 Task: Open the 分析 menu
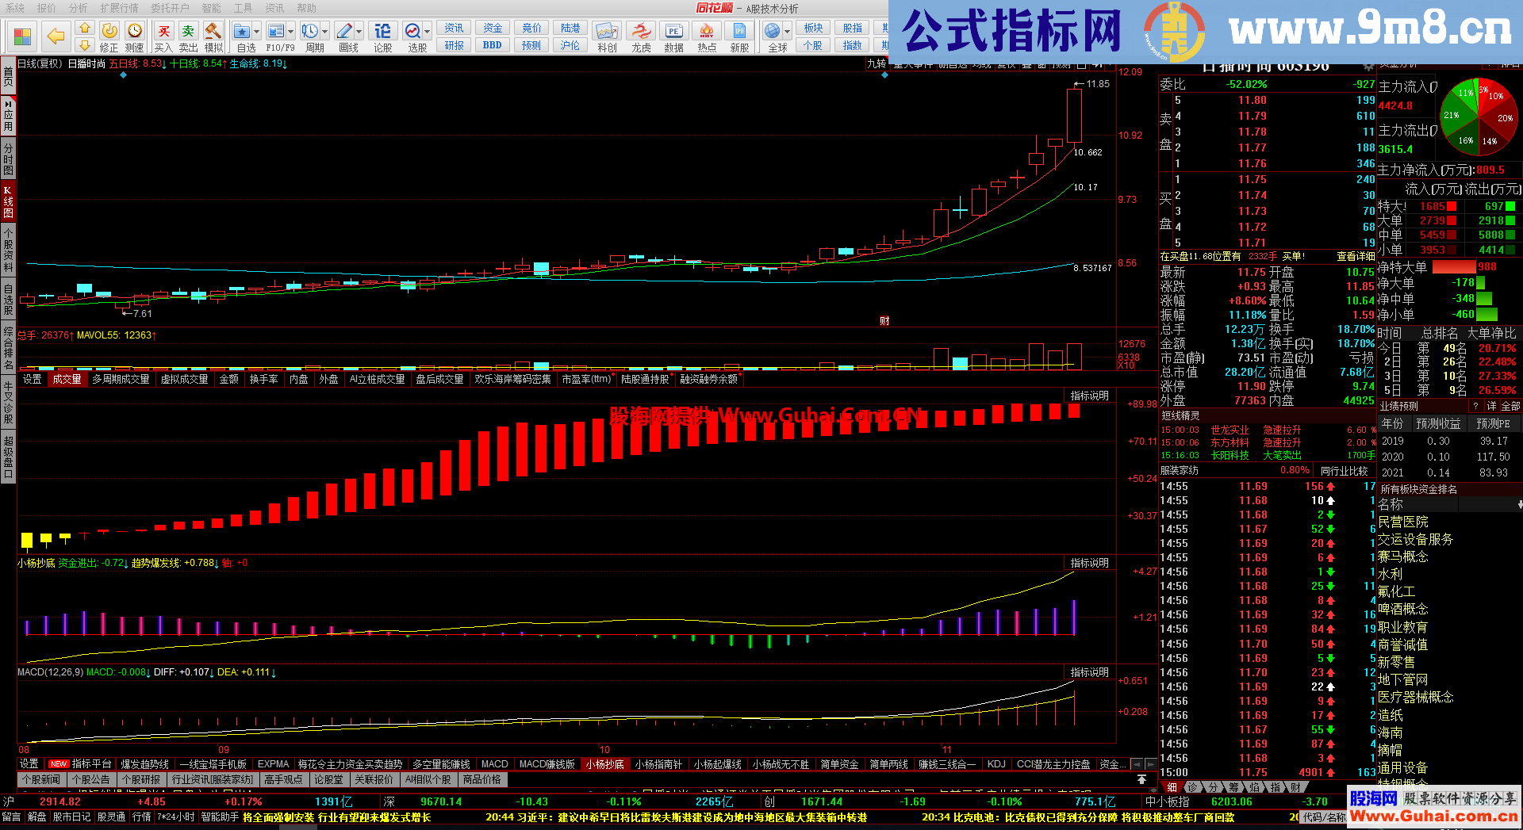79,8
